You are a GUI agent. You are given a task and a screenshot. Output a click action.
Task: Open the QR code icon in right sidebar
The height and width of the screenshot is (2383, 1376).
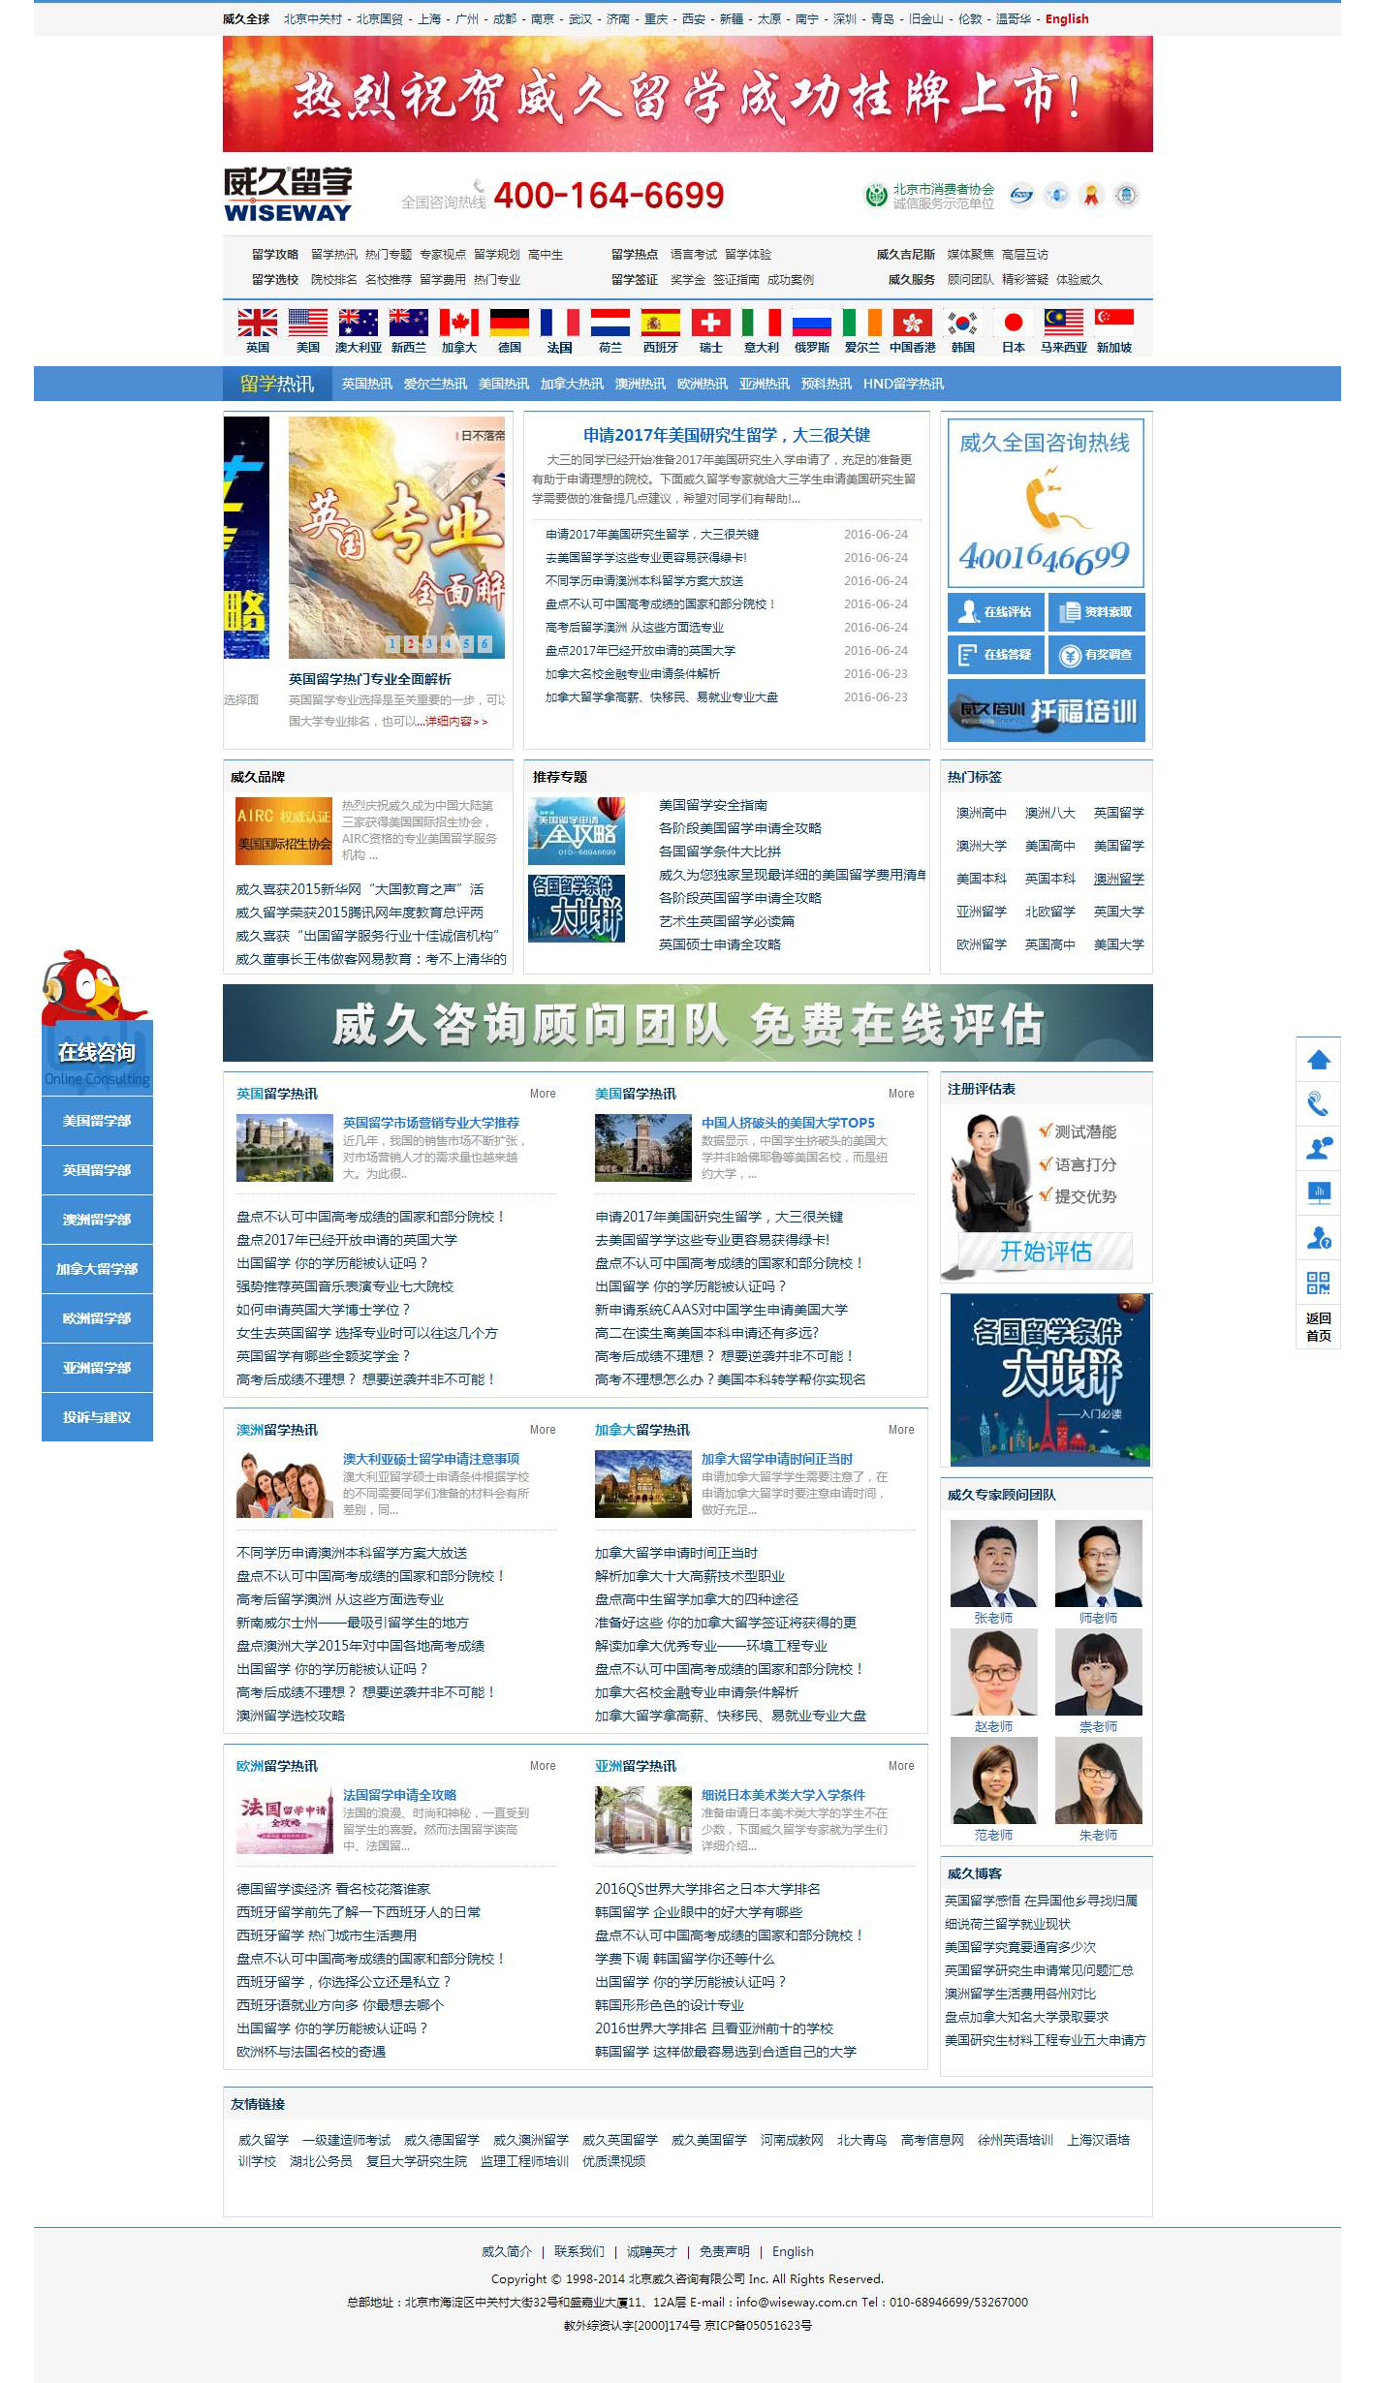(x=1318, y=1283)
